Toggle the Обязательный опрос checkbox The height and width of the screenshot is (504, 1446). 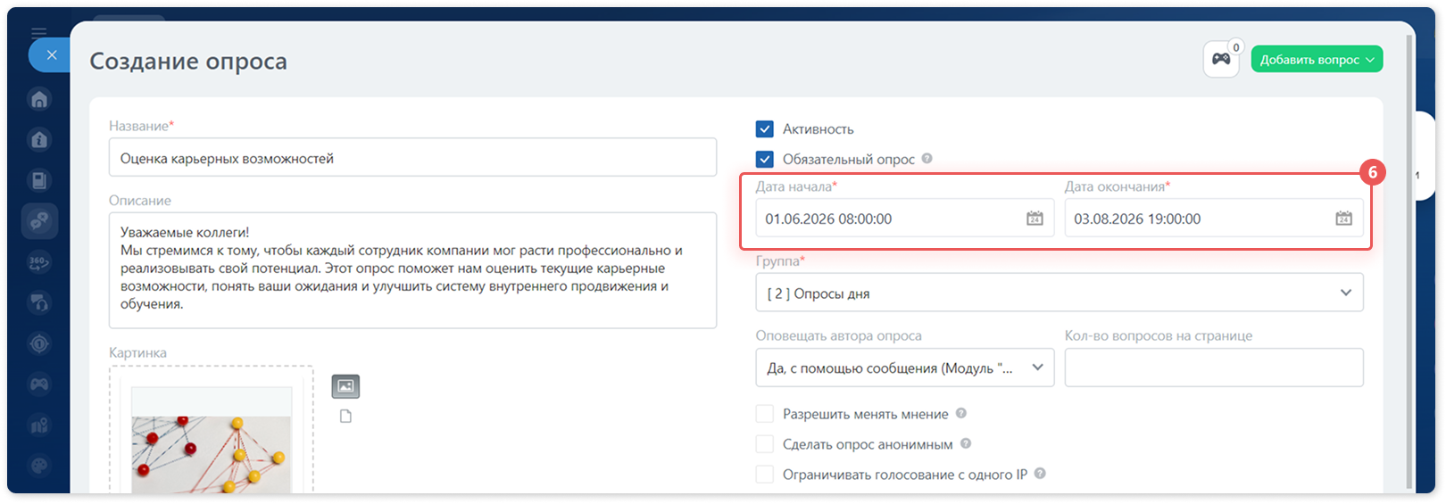(x=765, y=160)
